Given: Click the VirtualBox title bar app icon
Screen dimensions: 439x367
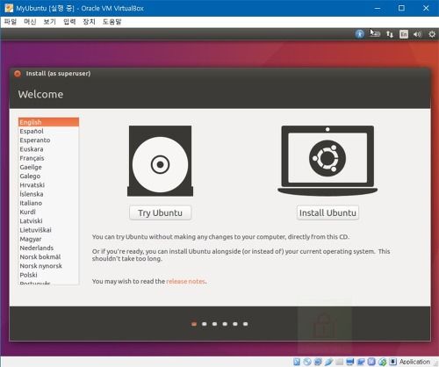Looking at the screenshot, I should (x=9, y=8).
